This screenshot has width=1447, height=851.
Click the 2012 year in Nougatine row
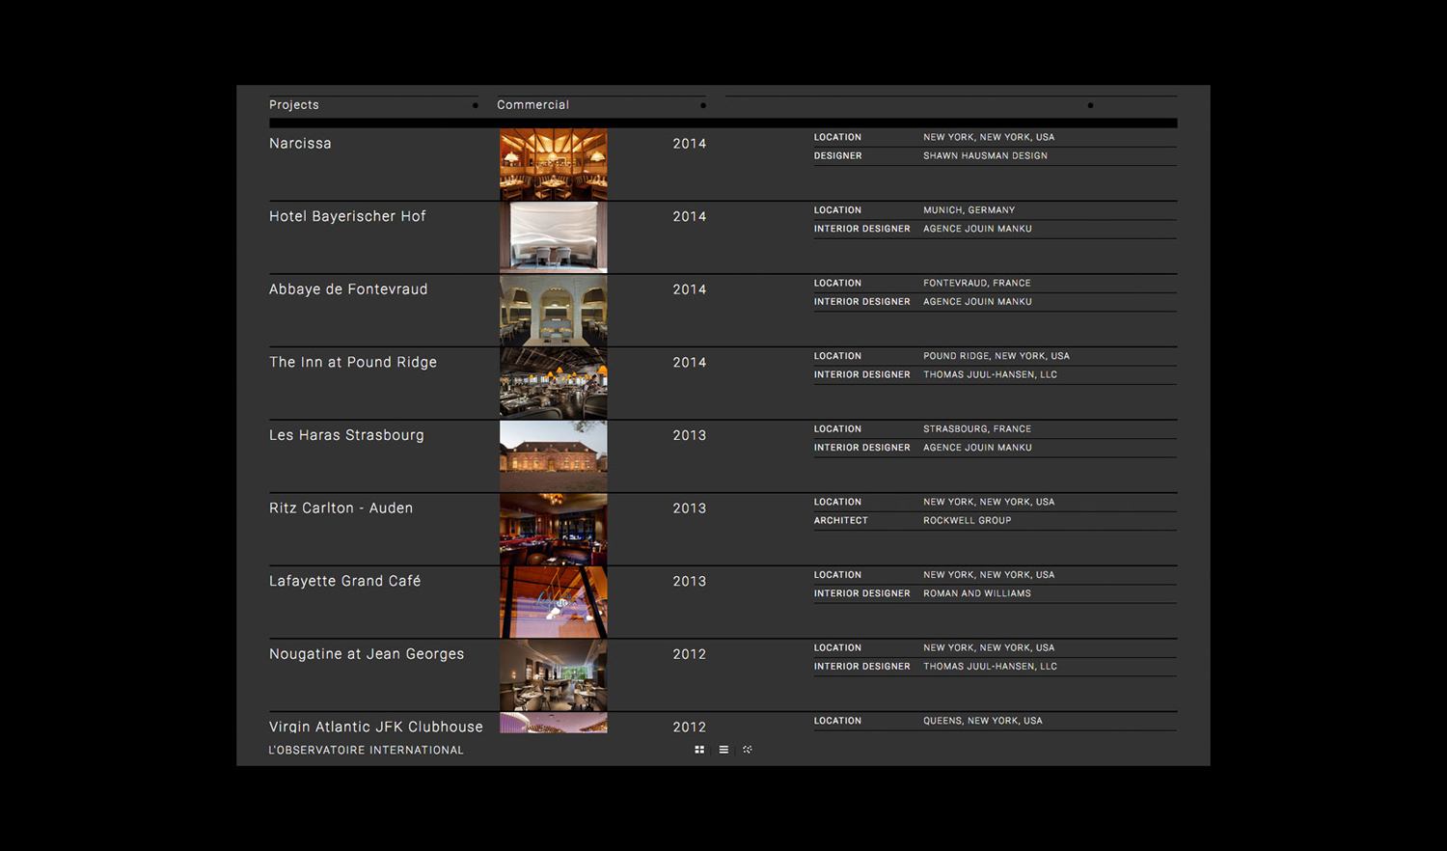point(690,654)
